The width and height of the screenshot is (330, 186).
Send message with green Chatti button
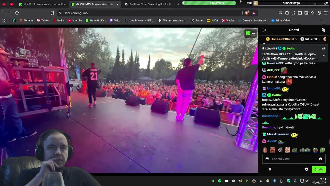319,169
